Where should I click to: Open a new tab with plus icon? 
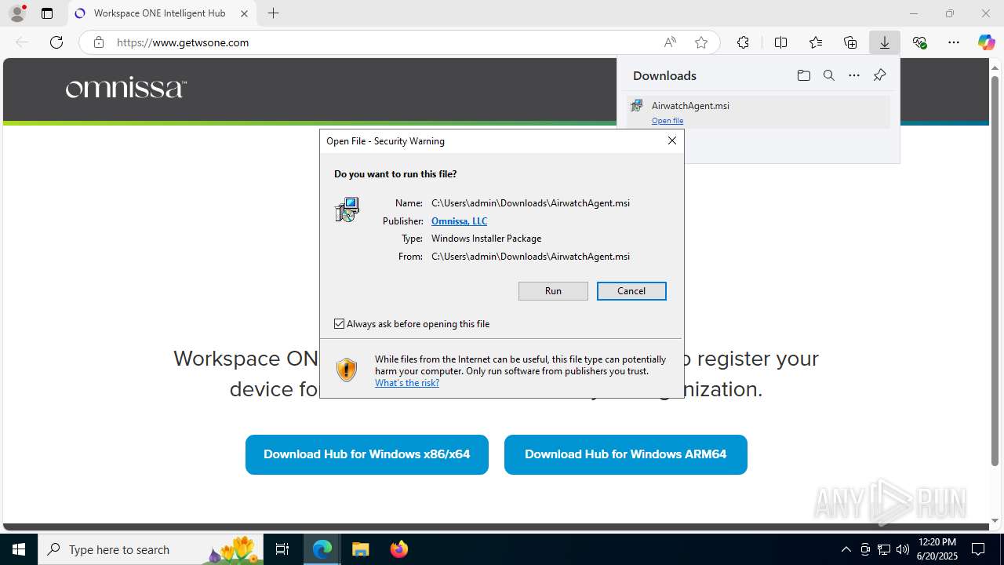point(273,13)
